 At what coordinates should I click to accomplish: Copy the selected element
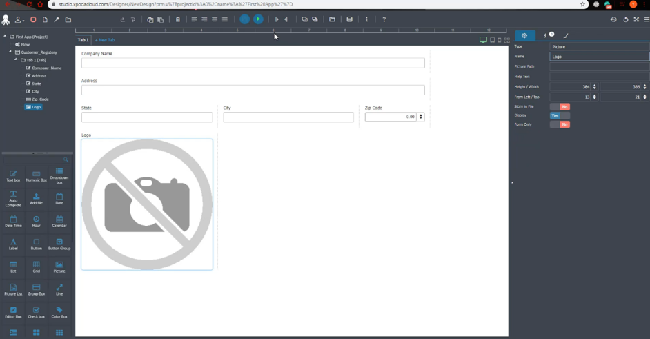point(150,19)
